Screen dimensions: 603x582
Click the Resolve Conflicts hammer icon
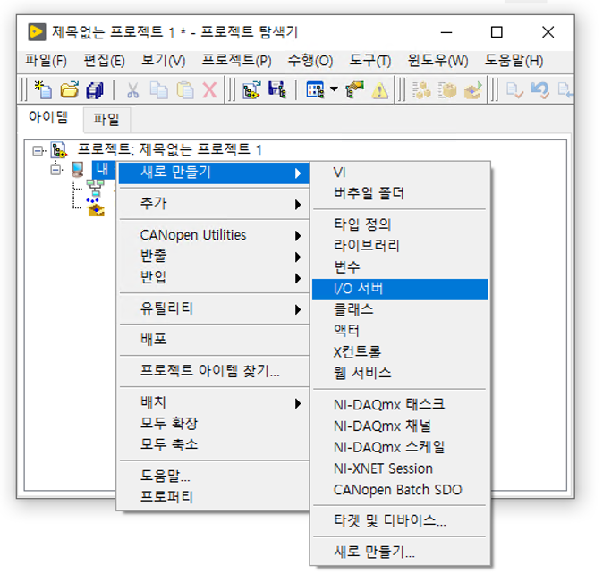click(x=354, y=90)
